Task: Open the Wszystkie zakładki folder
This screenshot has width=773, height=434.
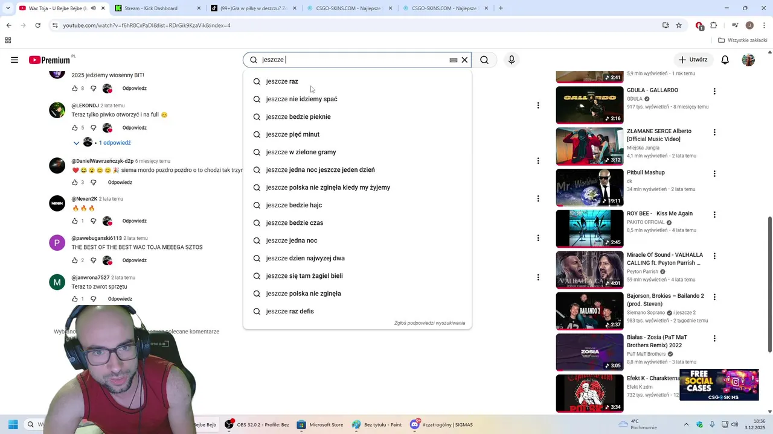Action: pyautogui.click(x=743, y=40)
